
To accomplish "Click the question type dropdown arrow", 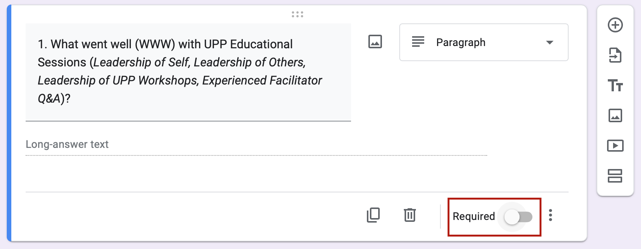I will coord(550,42).
